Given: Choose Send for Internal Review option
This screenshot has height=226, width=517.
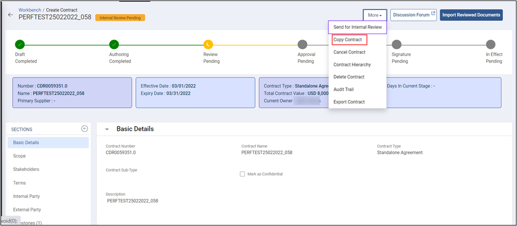Looking at the screenshot, I should (x=357, y=27).
